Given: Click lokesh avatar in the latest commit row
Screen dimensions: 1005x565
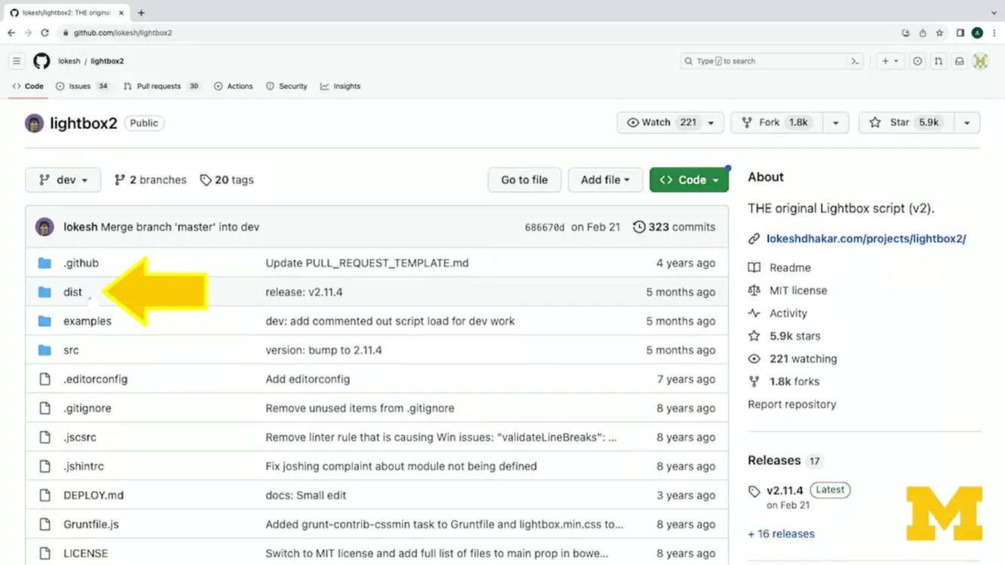Looking at the screenshot, I should [x=44, y=227].
